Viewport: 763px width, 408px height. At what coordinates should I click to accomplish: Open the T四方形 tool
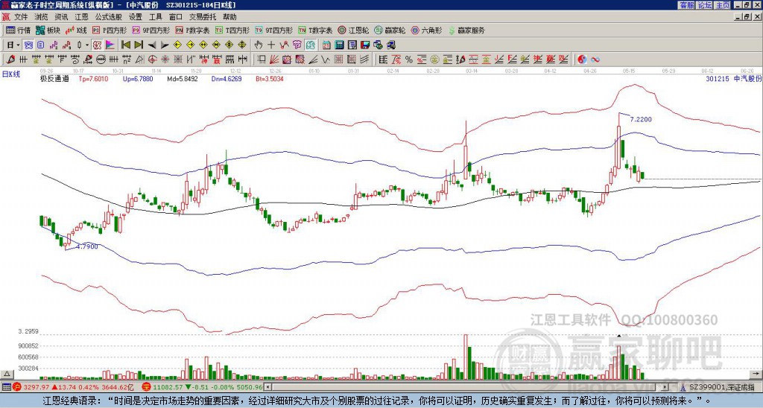pyautogui.click(x=232, y=30)
